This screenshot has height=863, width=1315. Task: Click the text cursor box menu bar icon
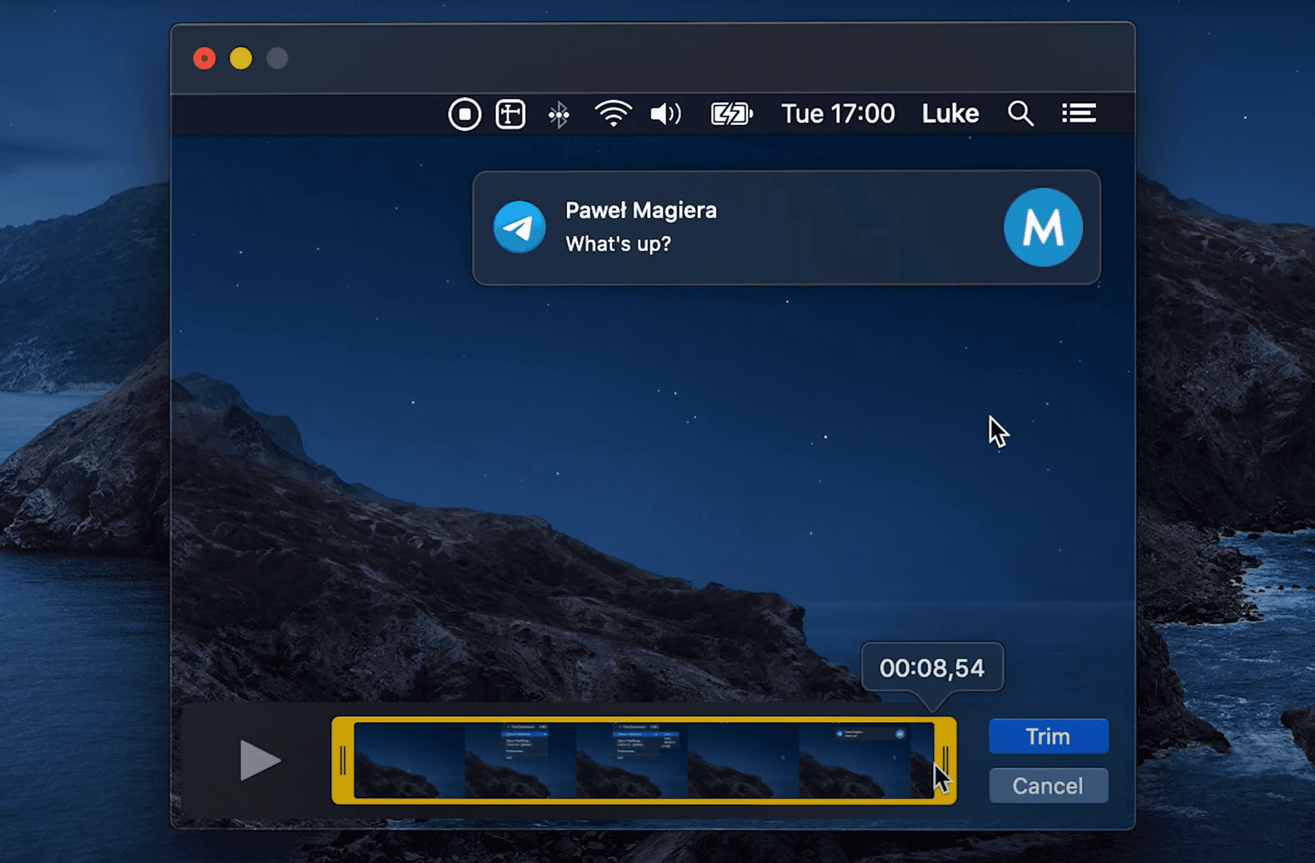pyautogui.click(x=510, y=114)
